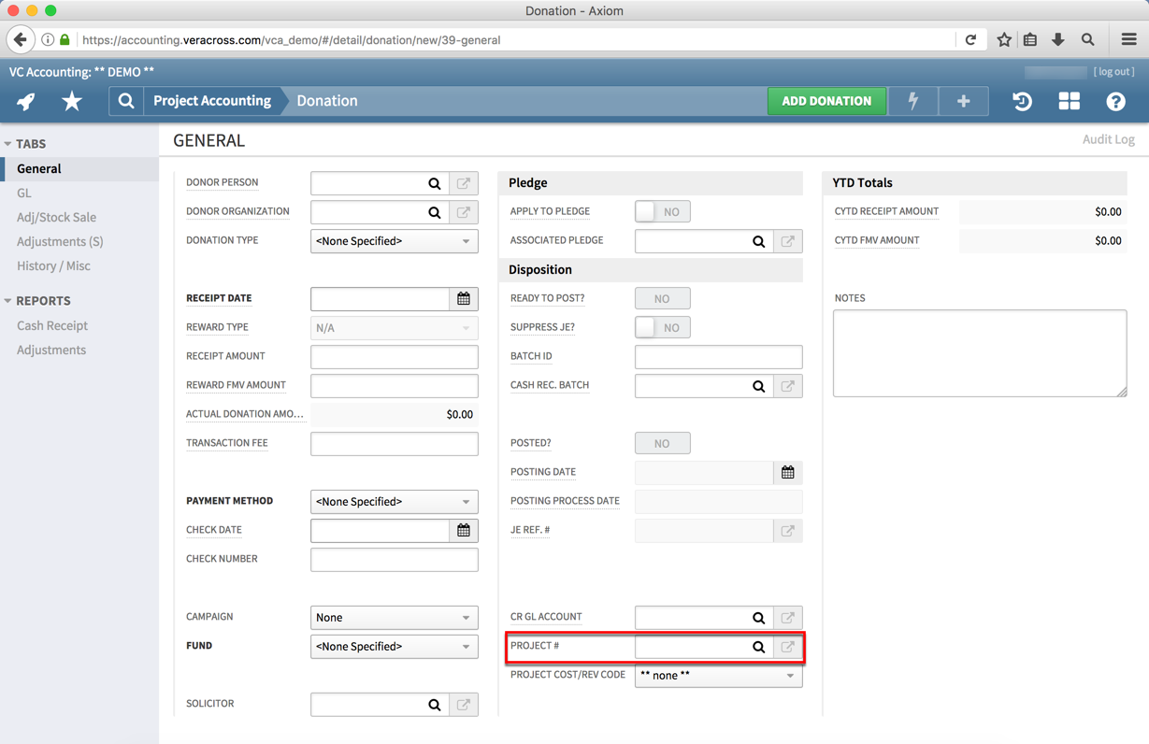
Task: Open Check Date calendar picker
Action: coord(464,531)
